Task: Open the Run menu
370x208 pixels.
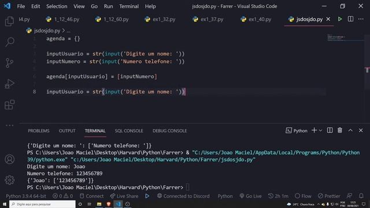Action: tap(108, 6)
